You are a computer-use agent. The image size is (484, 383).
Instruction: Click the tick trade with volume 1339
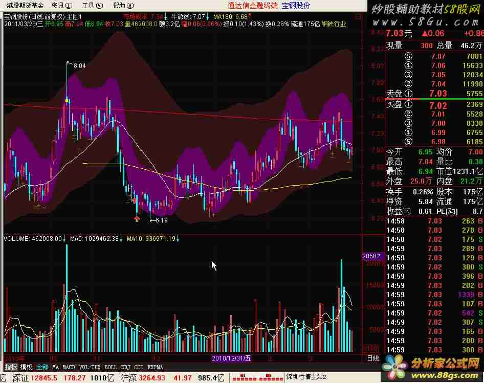click(x=466, y=295)
